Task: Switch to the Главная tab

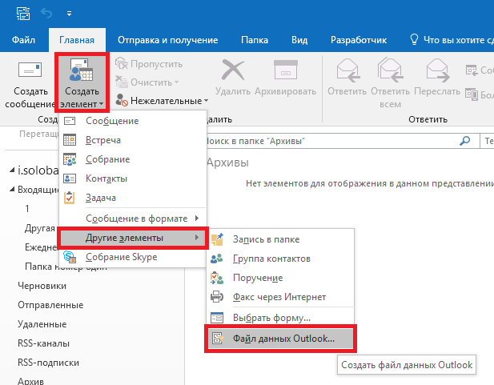Action: [x=77, y=40]
